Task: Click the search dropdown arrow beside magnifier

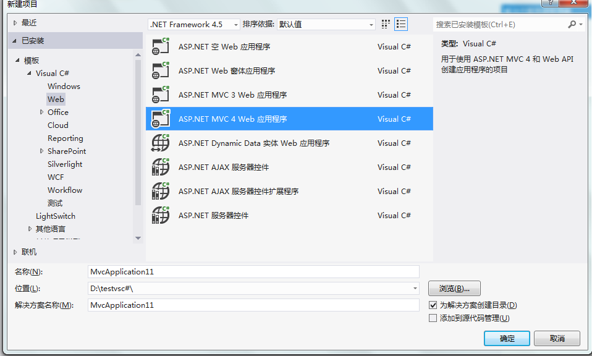Action: click(x=581, y=25)
